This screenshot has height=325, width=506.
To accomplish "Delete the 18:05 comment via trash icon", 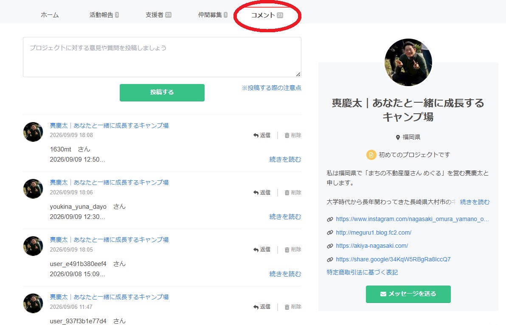I will pos(287,250).
